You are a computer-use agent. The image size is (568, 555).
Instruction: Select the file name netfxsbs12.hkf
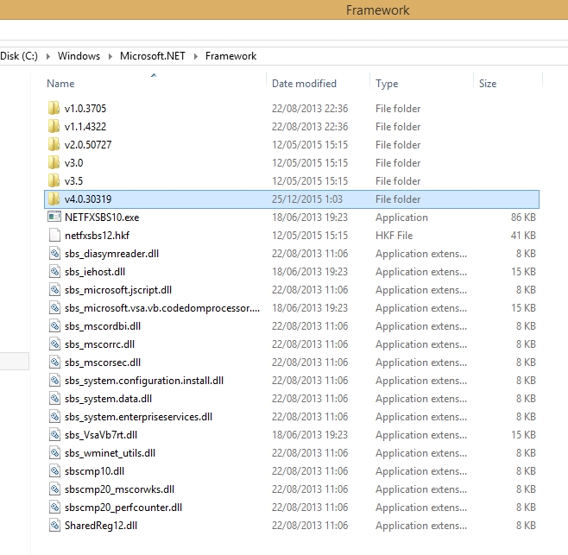click(97, 236)
